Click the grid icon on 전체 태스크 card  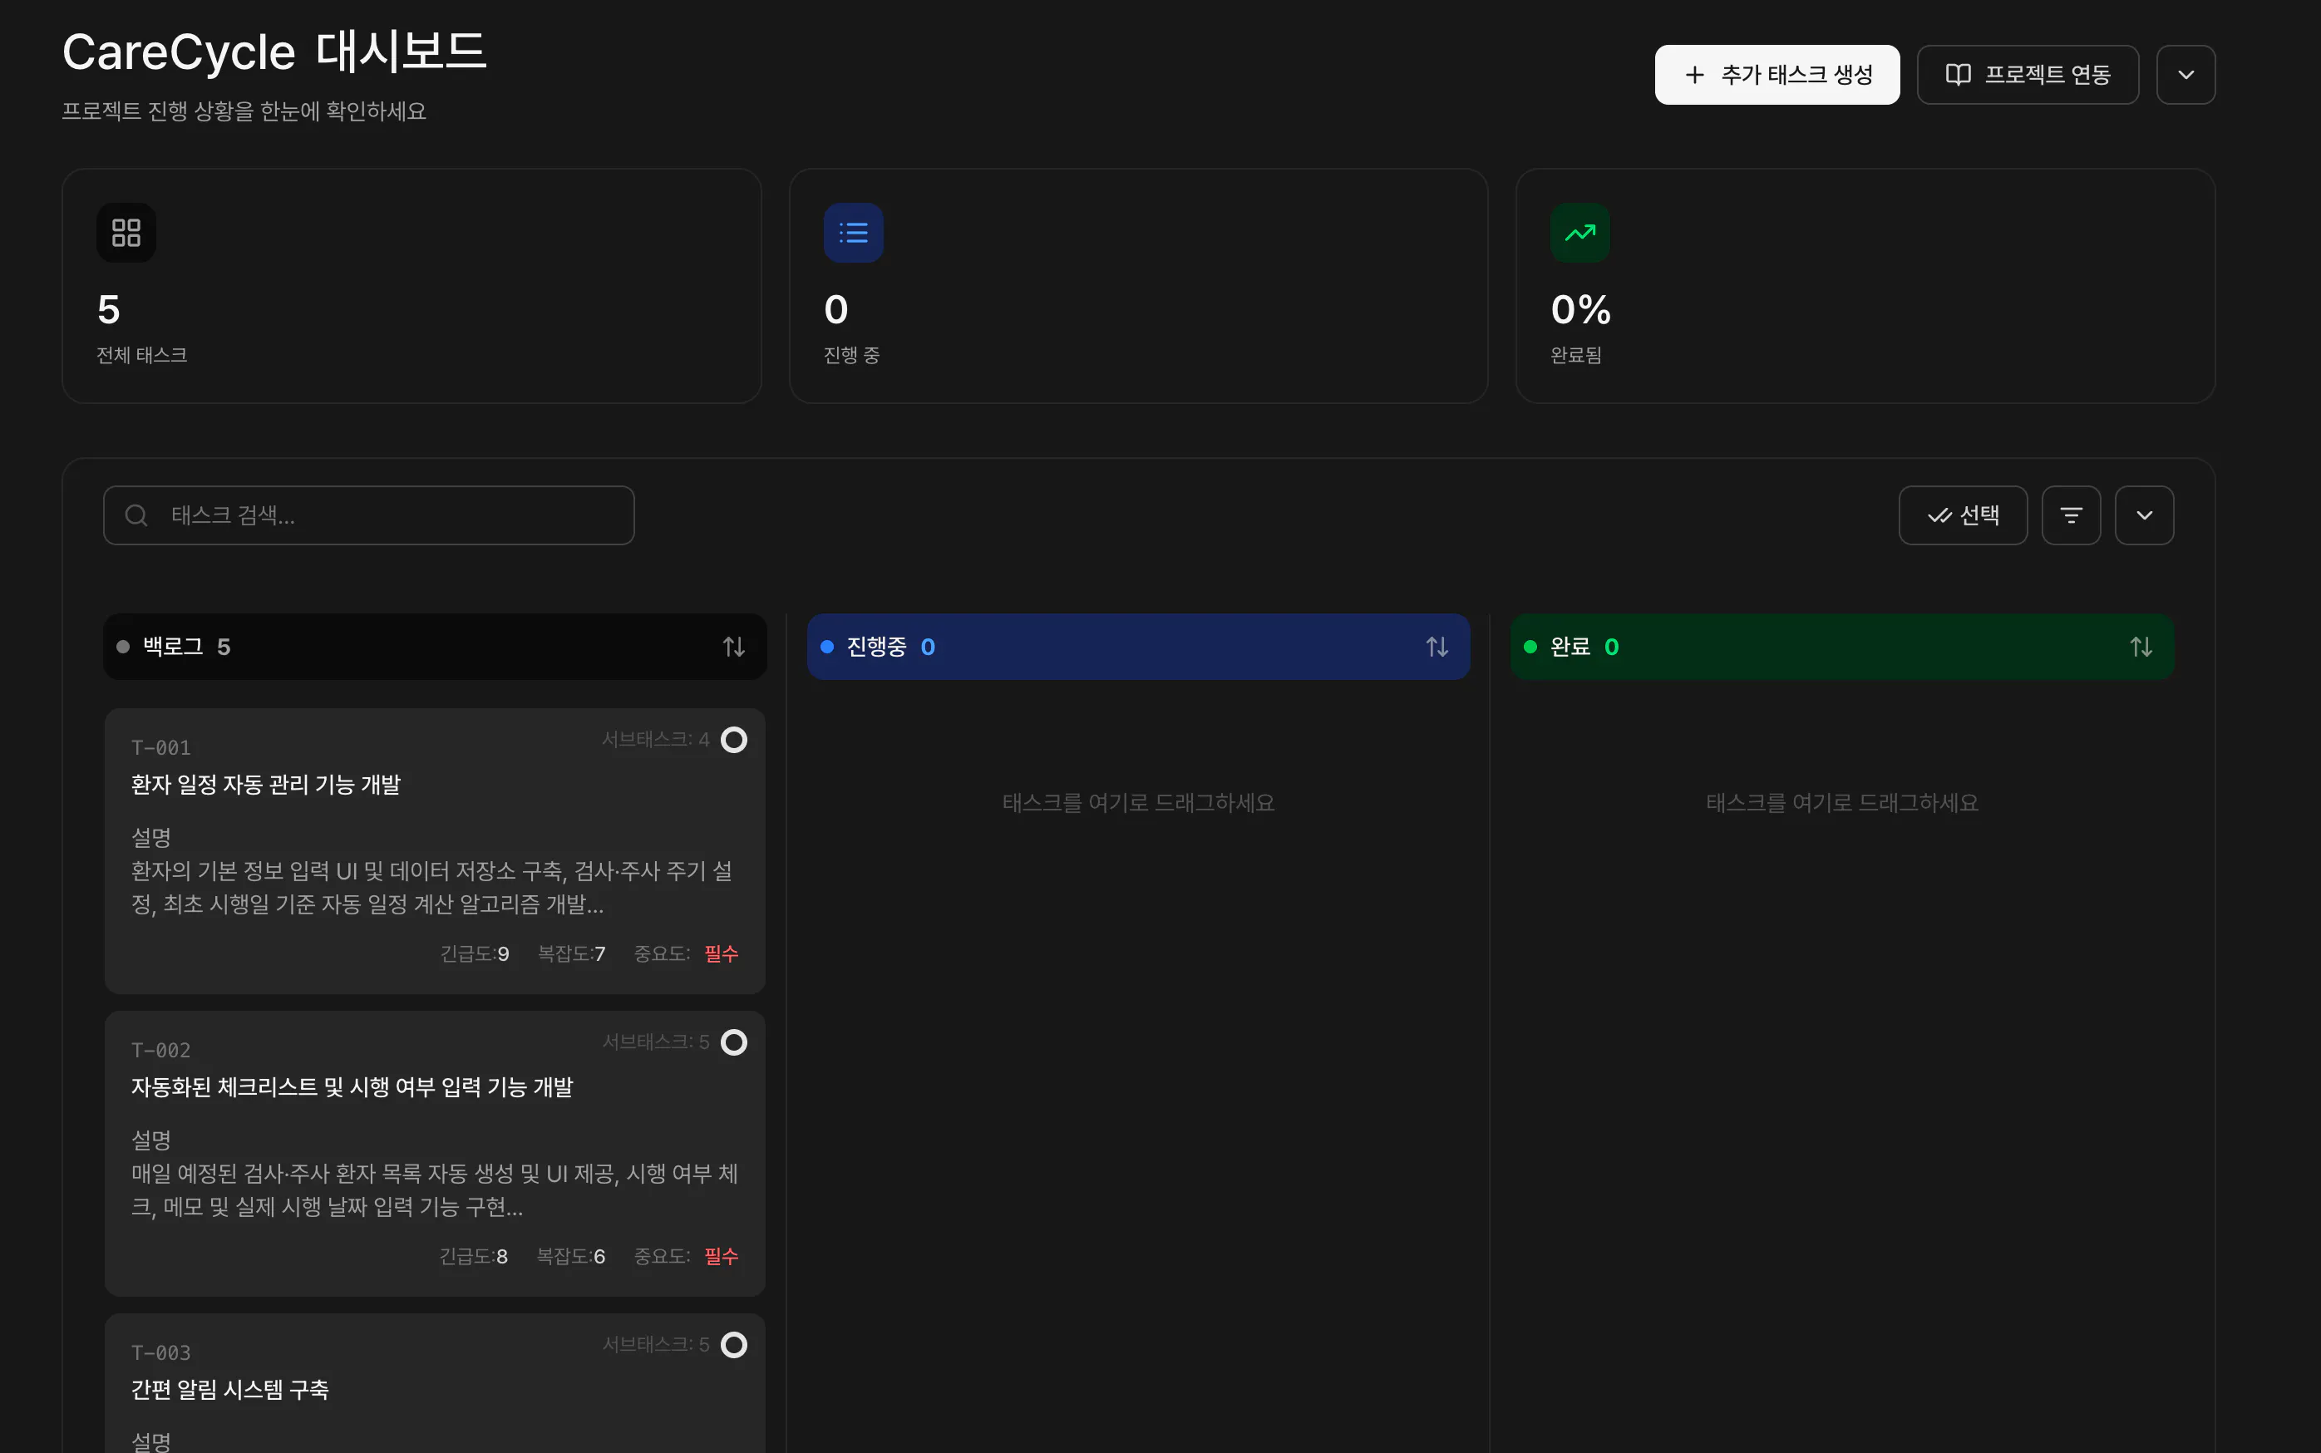[x=126, y=233]
